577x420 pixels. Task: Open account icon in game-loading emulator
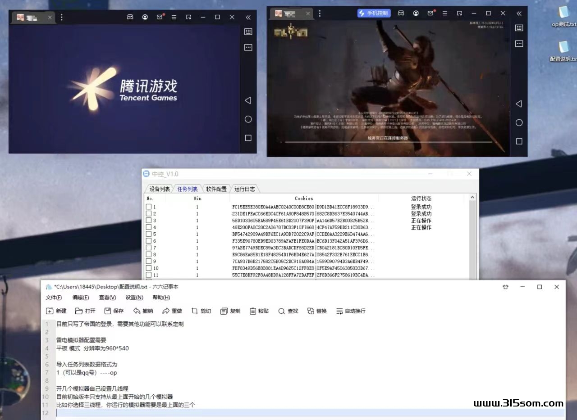[416, 14]
